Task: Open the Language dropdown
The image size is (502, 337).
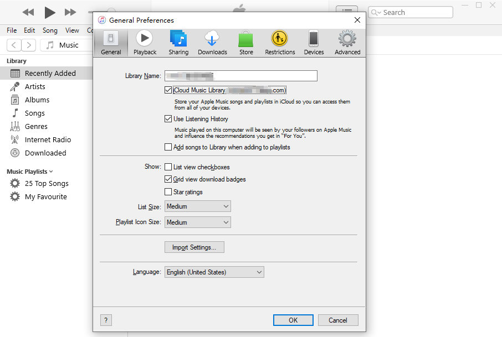Action: (214, 272)
